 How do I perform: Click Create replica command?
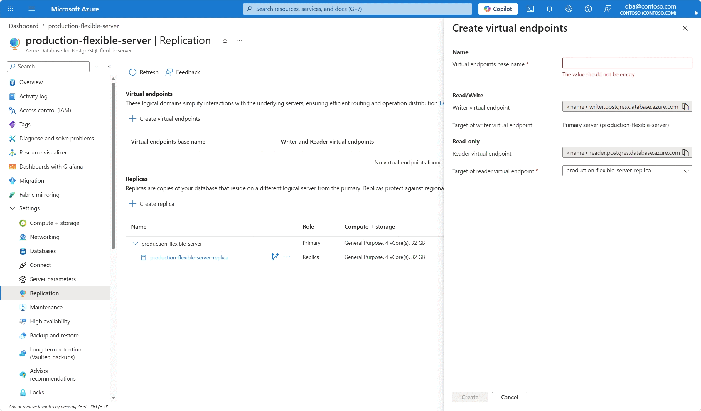point(152,204)
